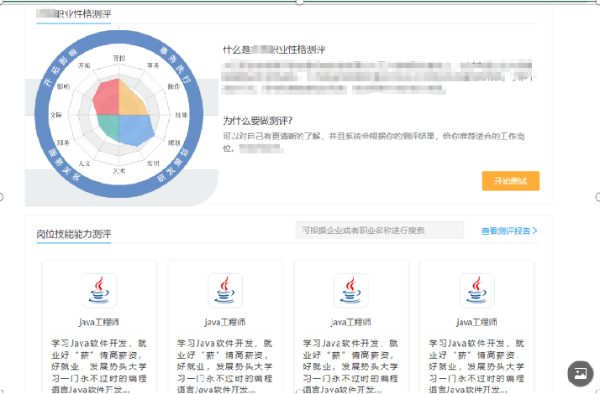600x394 pixels.
Task: Focus the company or job name search field
Action: tap(380, 231)
